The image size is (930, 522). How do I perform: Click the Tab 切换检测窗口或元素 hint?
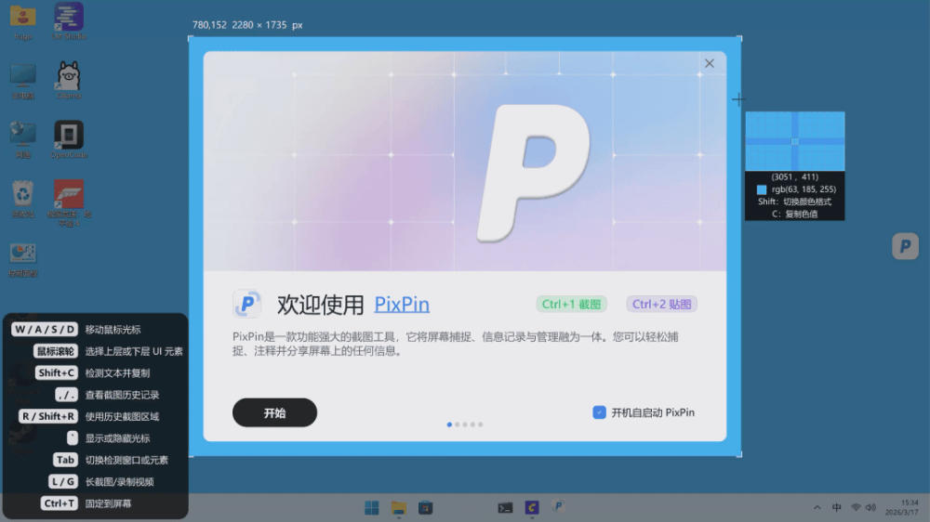point(111,460)
